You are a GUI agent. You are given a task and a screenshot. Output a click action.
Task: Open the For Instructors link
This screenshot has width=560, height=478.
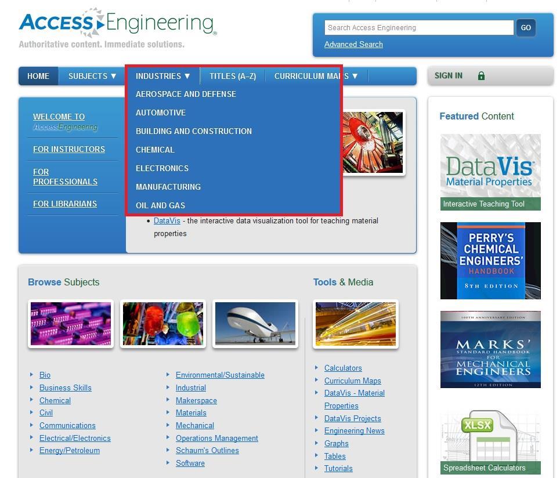(x=69, y=149)
